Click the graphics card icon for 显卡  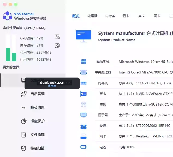click(x=83, y=94)
